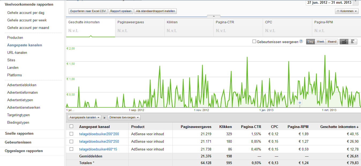Screen dimensions: 361x166
Task: Set chart granularity to Dag
Action: pos(310,41)
